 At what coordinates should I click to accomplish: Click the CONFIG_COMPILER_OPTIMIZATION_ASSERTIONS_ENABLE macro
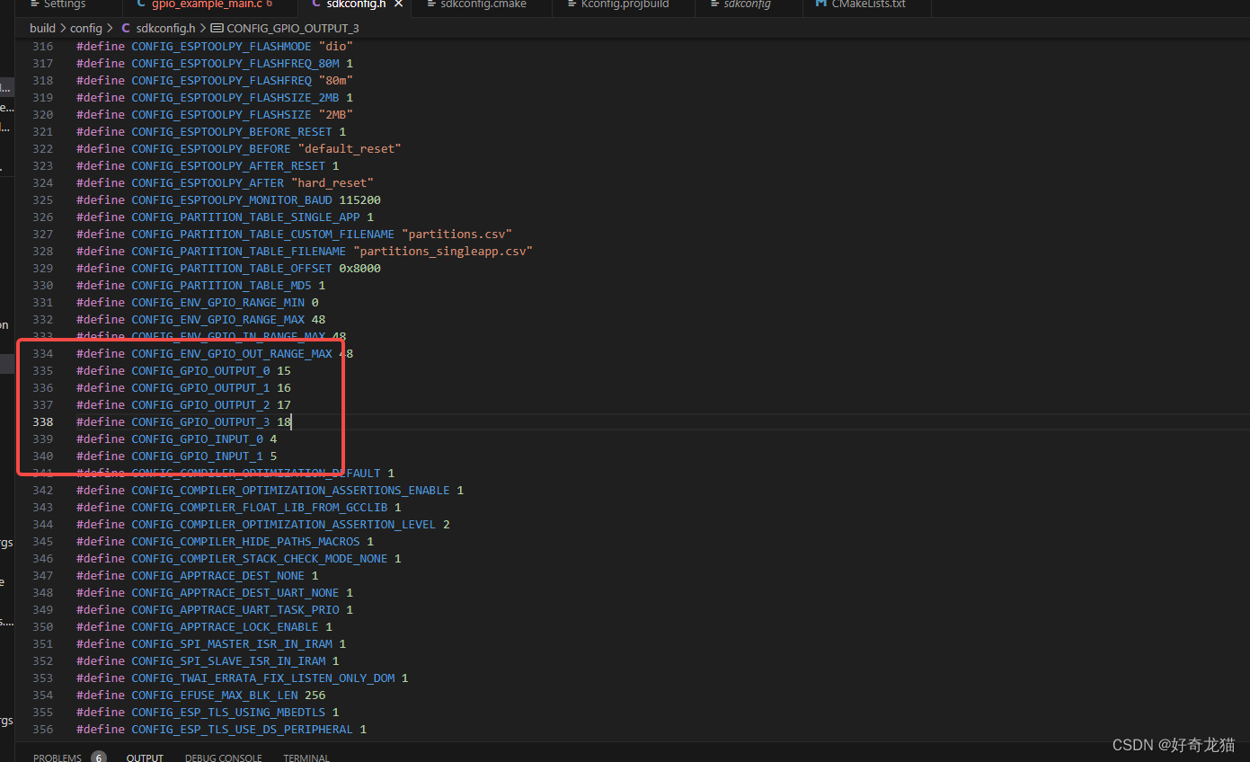coord(290,490)
